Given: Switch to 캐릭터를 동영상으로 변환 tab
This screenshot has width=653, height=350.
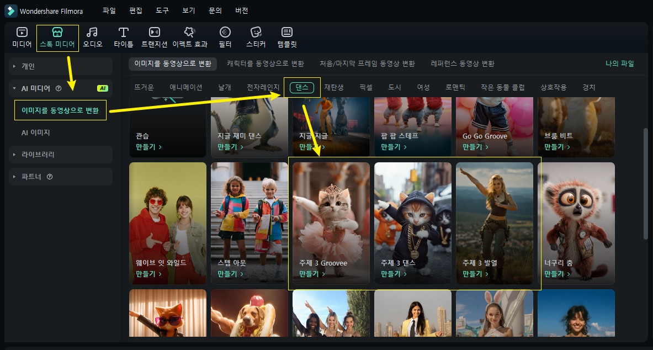Looking at the screenshot, I should click(266, 63).
